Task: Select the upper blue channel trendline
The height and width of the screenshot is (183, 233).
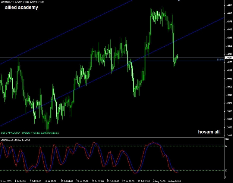Action: click(x=66, y=32)
